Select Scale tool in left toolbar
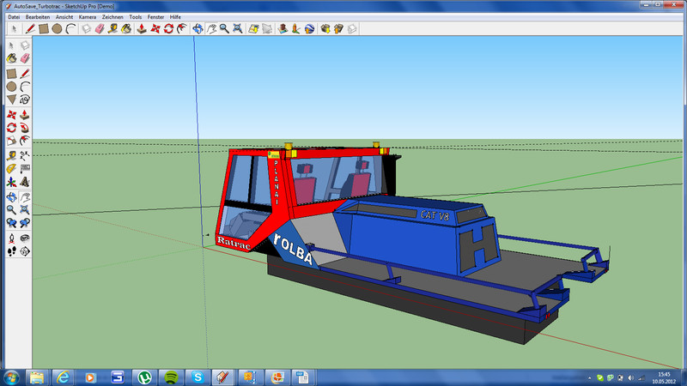Screen dimensions: 687x386 click(11, 141)
